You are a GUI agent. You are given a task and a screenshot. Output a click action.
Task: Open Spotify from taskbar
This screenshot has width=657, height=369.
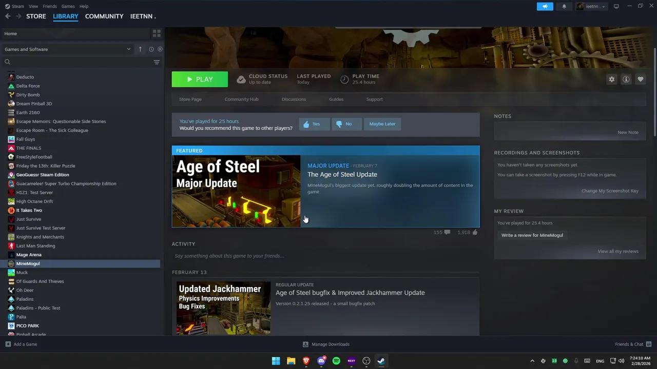[x=336, y=361]
